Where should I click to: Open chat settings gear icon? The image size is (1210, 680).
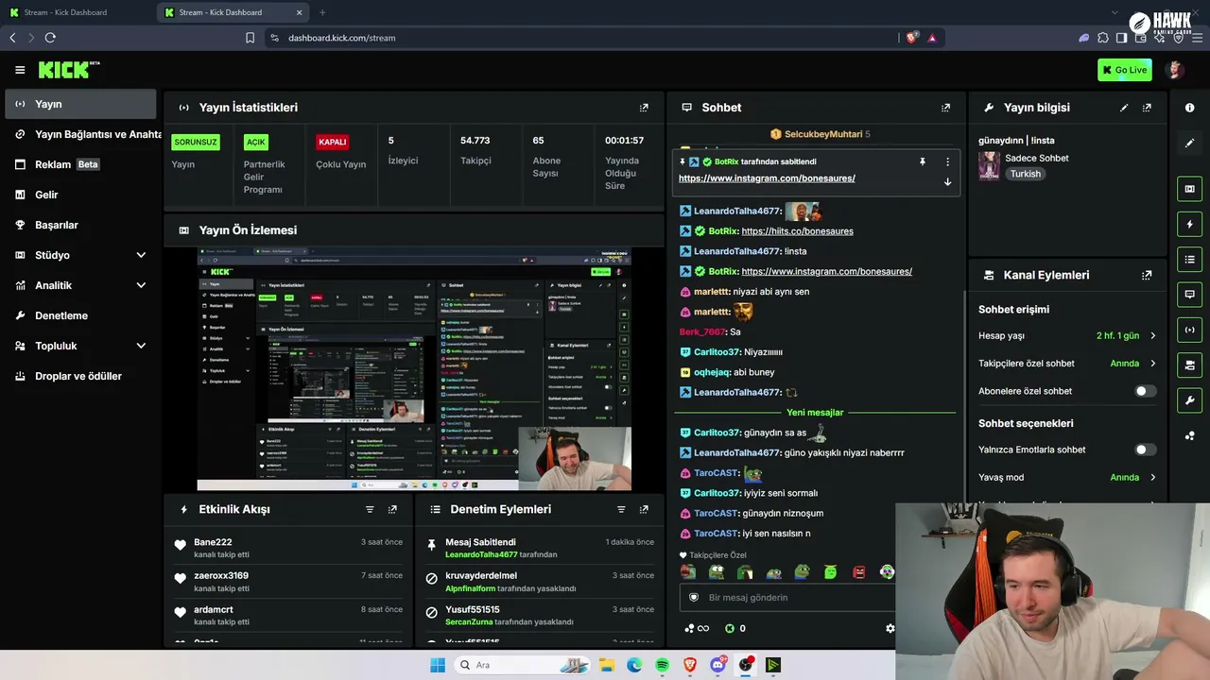890,628
